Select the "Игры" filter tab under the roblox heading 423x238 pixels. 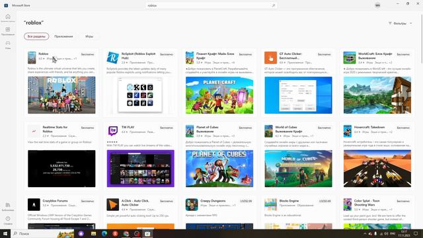[89, 36]
